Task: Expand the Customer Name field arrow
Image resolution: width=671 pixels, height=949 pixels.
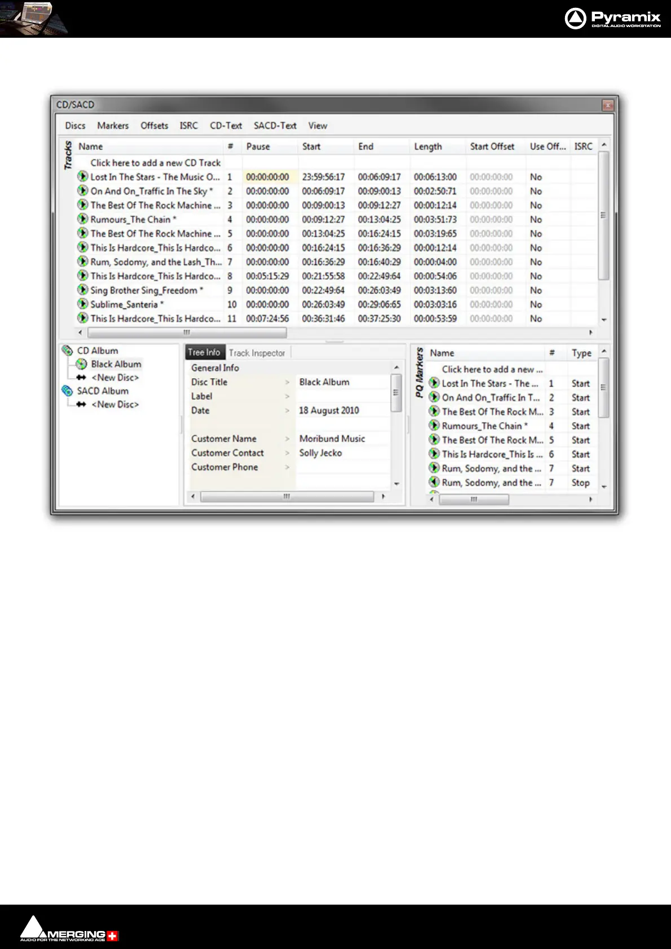Action: click(287, 438)
